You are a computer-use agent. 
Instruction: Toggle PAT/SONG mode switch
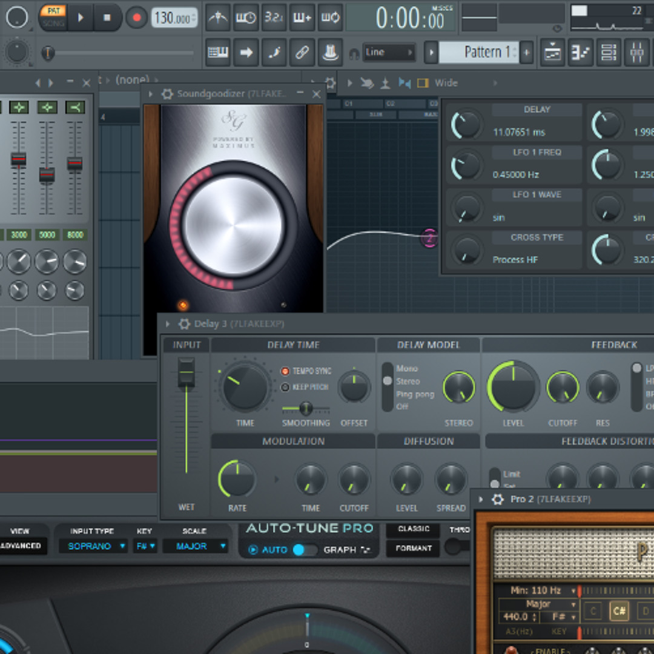[x=53, y=17]
